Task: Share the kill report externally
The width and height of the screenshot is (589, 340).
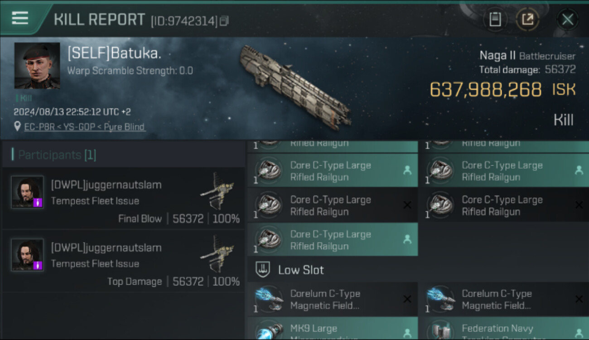Action: click(x=528, y=19)
